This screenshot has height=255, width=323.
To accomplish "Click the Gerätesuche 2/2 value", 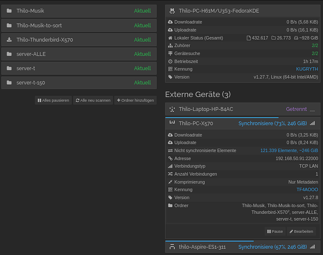I will tap(315, 54).
